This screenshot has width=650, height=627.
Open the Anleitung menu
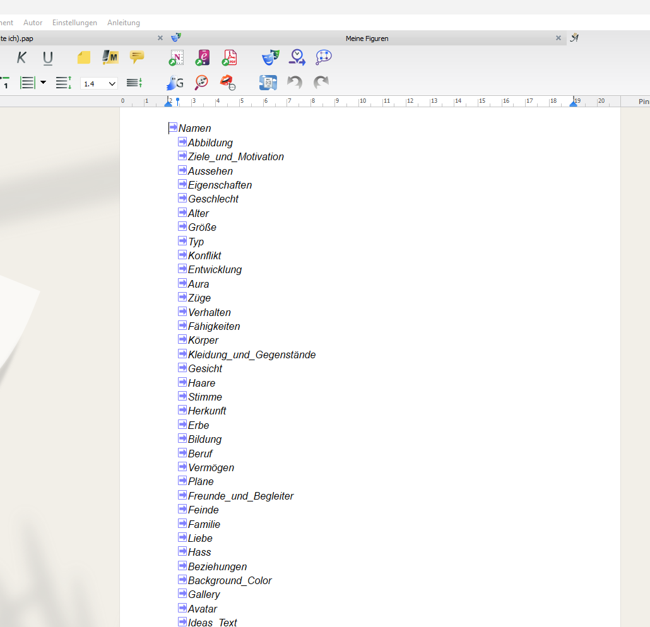pyautogui.click(x=124, y=23)
